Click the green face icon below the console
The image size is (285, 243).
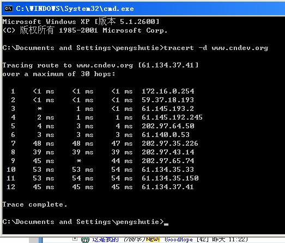(x=85, y=240)
